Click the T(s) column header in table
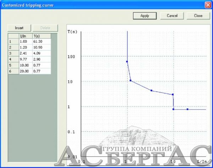 tap(41, 36)
